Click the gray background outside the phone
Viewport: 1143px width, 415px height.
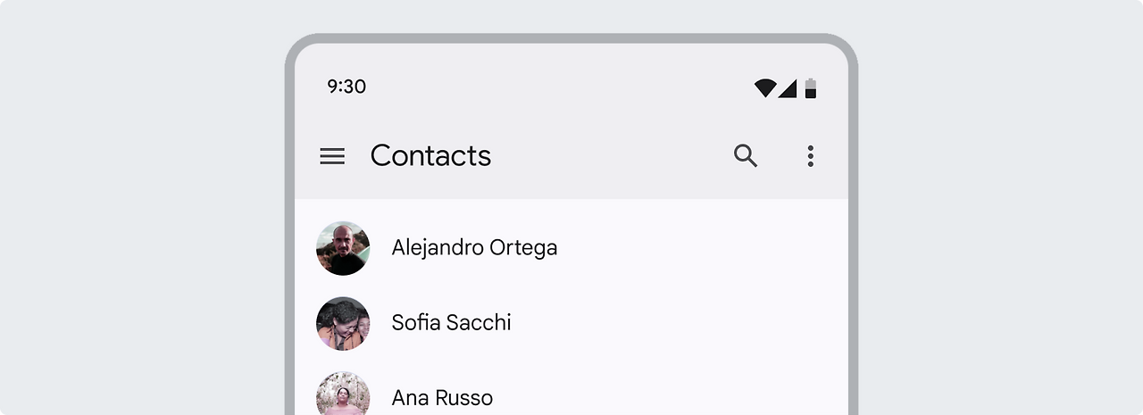[143, 207]
